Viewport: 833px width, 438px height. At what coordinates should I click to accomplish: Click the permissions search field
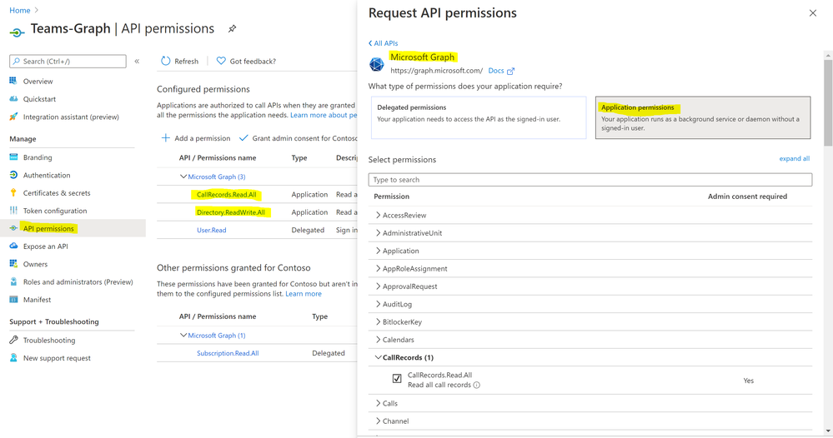pyautogui.click(x=590, y=180)
